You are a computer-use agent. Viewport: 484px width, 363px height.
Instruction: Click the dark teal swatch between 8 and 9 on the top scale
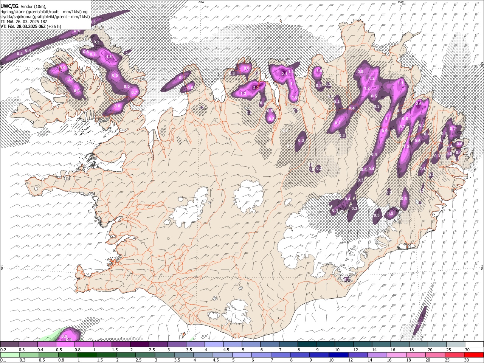click(307, 344)
